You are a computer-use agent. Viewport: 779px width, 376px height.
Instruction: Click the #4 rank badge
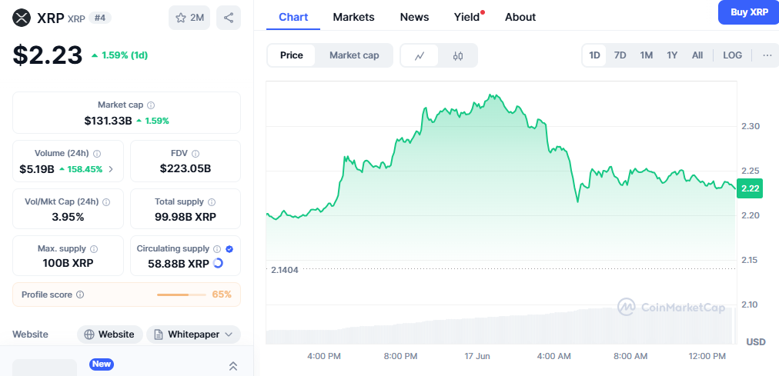100,18
